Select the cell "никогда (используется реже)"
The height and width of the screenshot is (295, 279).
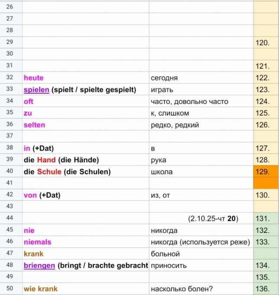click(200, 242)
